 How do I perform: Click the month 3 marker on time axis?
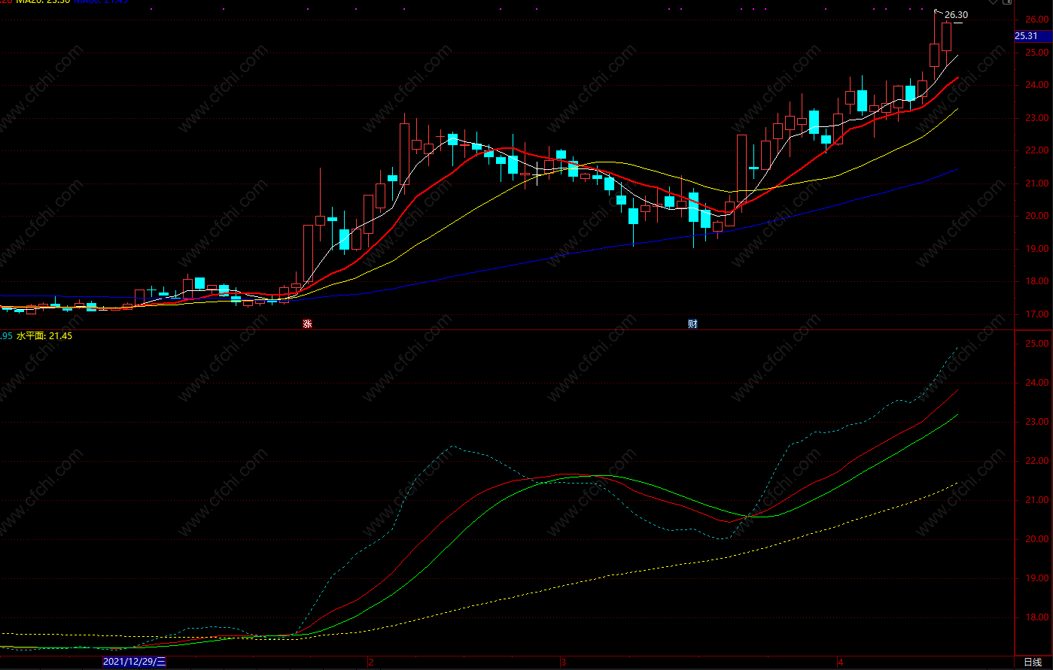pyautogui.click(x=563, y=662)
